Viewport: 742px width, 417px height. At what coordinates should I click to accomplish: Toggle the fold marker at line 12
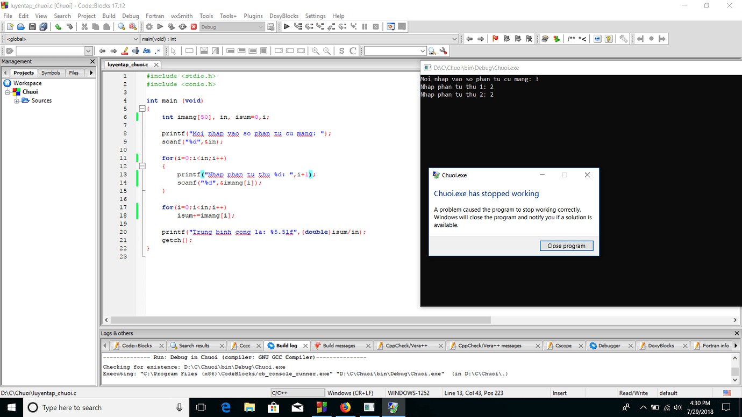142,166
